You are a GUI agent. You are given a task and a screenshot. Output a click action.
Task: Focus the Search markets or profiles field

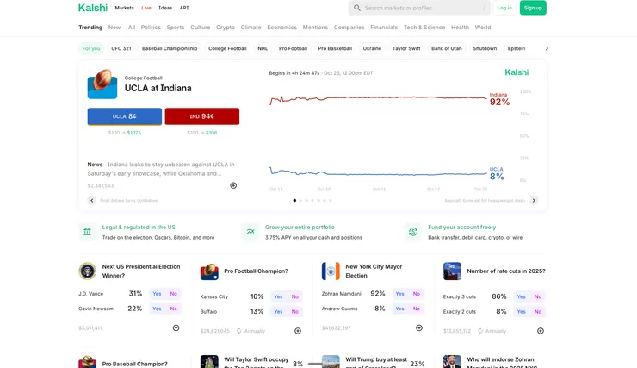419,8
